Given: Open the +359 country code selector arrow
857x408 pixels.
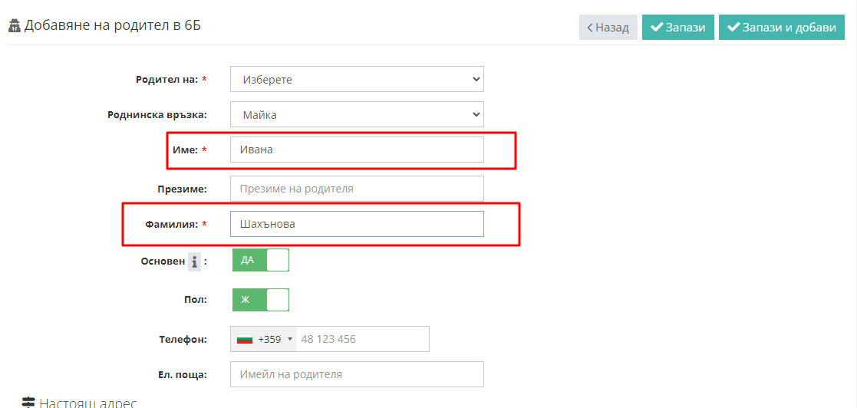Looking at the screenshot, I should (290, 339).
